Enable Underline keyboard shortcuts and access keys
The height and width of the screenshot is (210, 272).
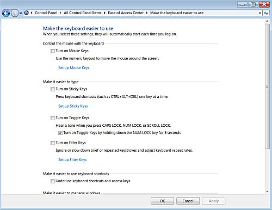click(53, 181)
